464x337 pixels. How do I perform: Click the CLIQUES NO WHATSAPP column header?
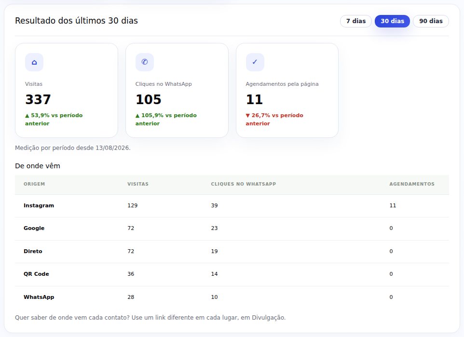click(243, 184)
